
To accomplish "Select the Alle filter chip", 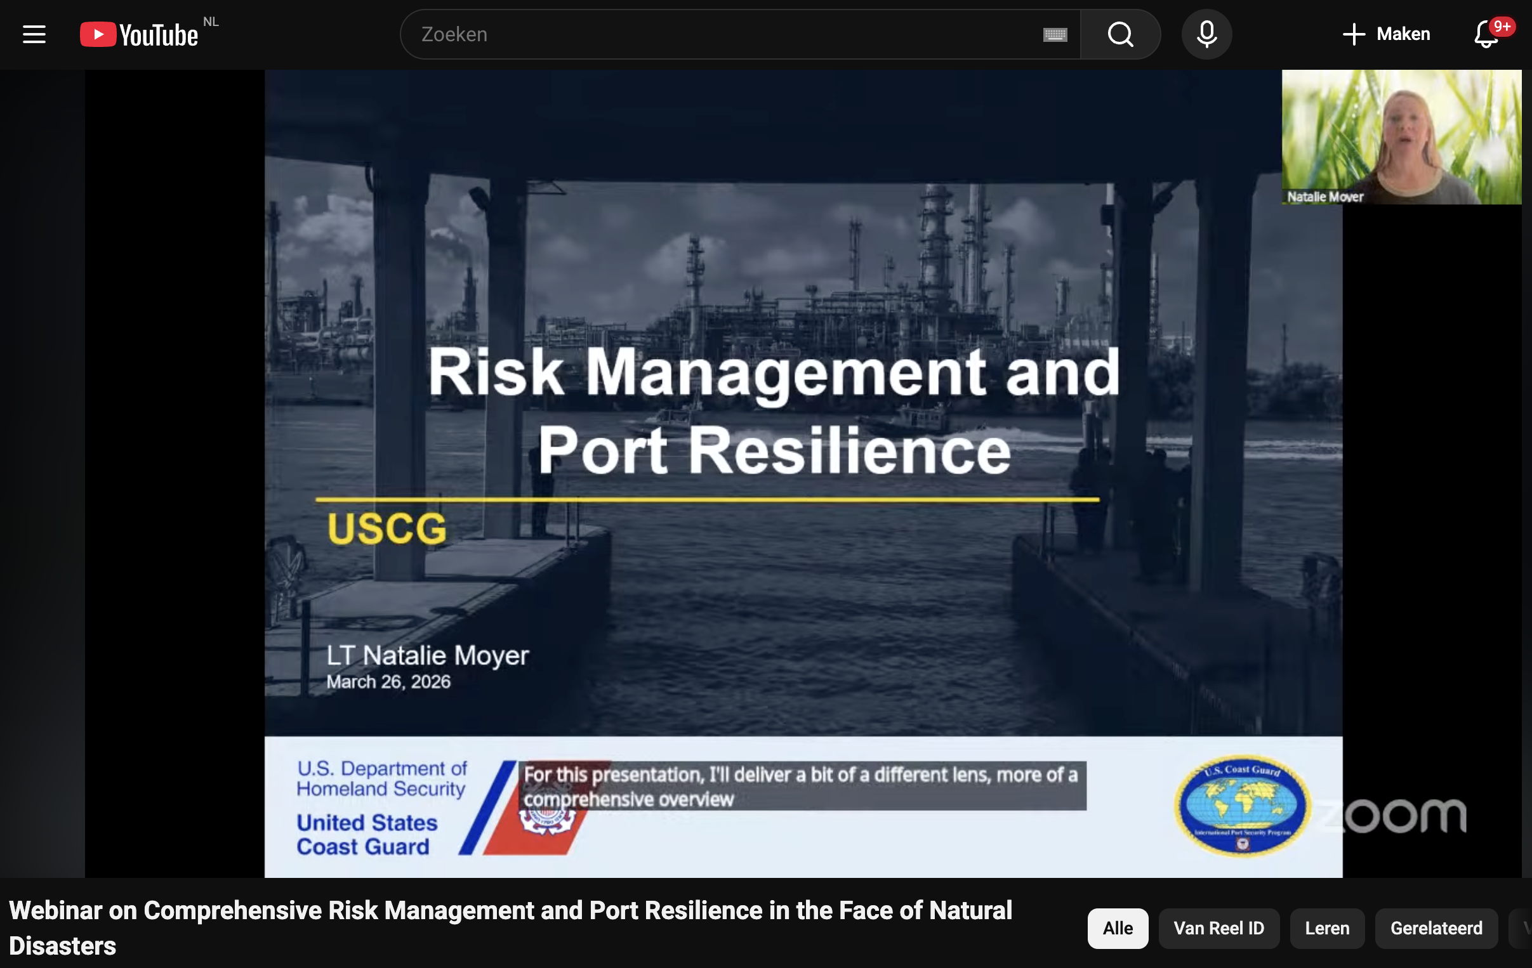I will [x=1117, y=928].
